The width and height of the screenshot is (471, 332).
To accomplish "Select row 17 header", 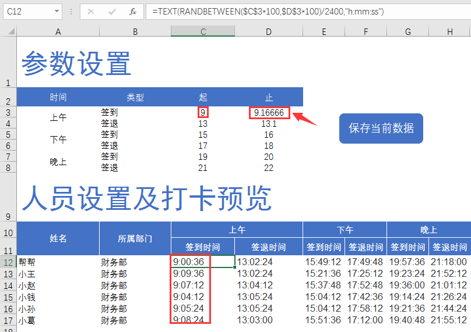I will click(x=8, y=320).
